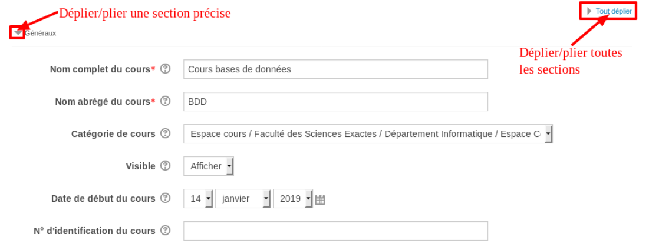Open the month dropdown showing janvier

pyautogui.click(x=243, y=199)
